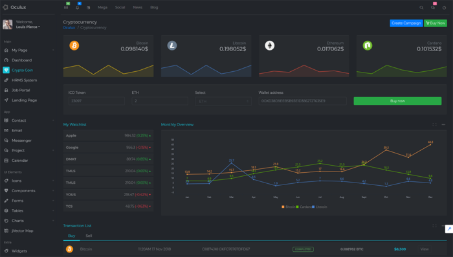Click the Louis Pierce profile avatar

tap(8, 25)
